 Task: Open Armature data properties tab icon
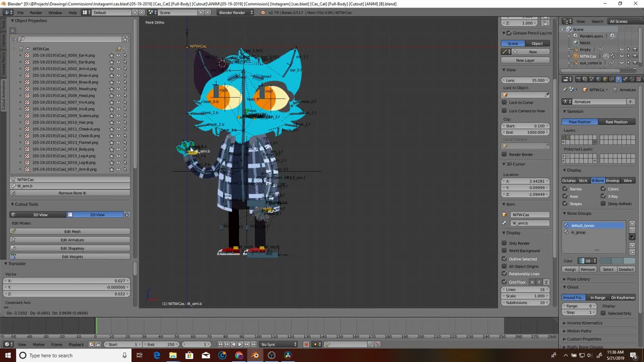tap(618, 79)
